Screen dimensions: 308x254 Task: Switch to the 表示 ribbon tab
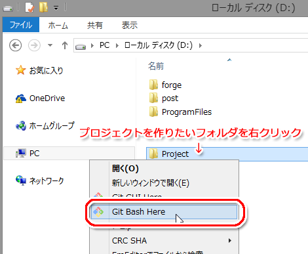[130, 25]
